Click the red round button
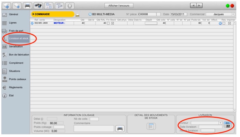The width and height of the screenshot is (240, 137). 232,6
